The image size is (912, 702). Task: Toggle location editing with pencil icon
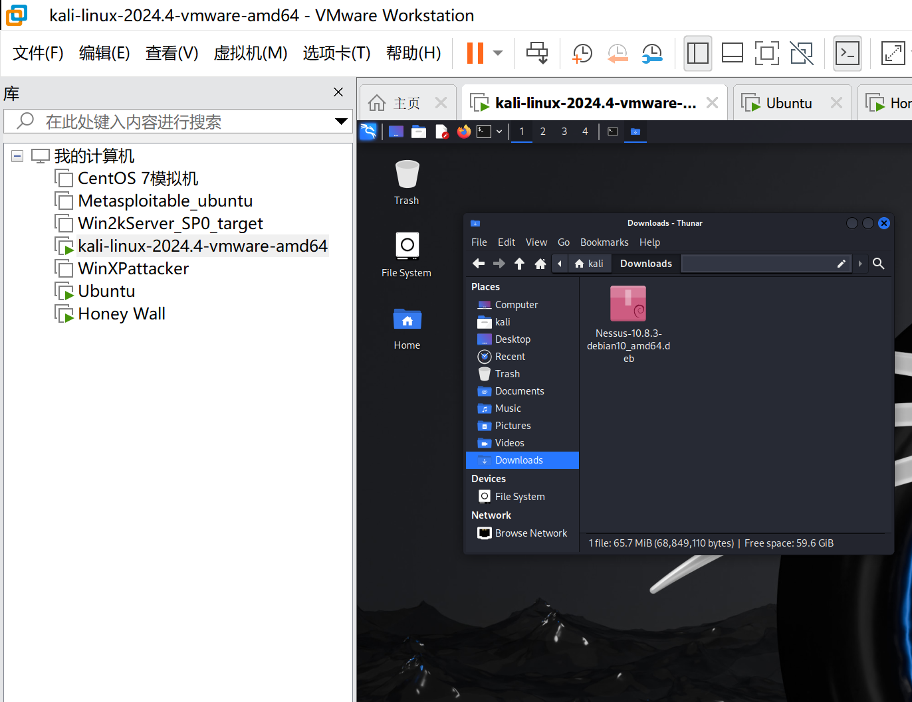point(842,264)
